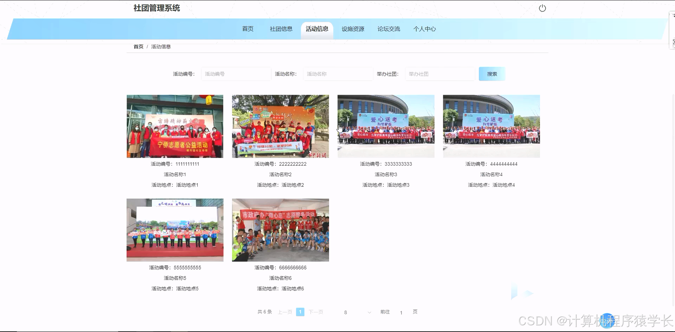Open the 社团信息 navigation tab
Screen dimensions: 675x332
tap(281, 29)
